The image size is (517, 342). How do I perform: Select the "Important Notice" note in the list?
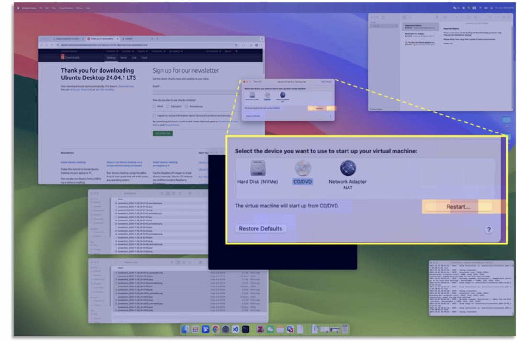point(420,27)
